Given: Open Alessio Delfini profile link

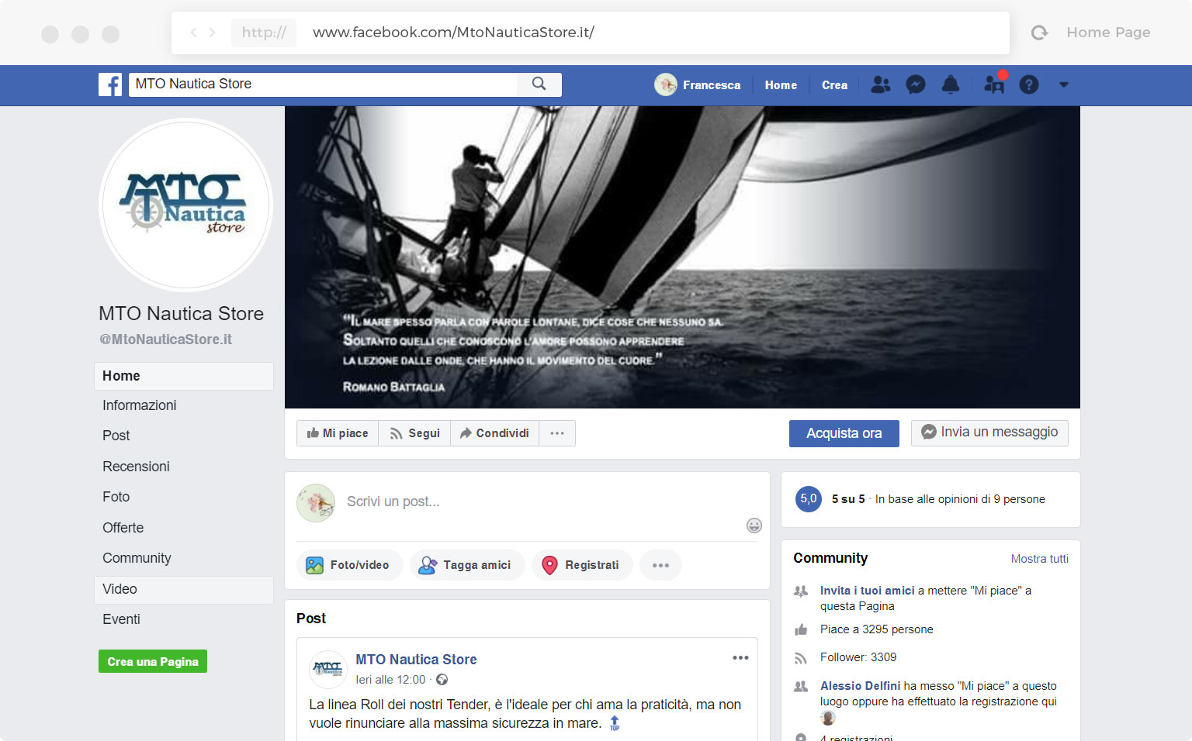Looking at the screenshot, I should [860, 686].
